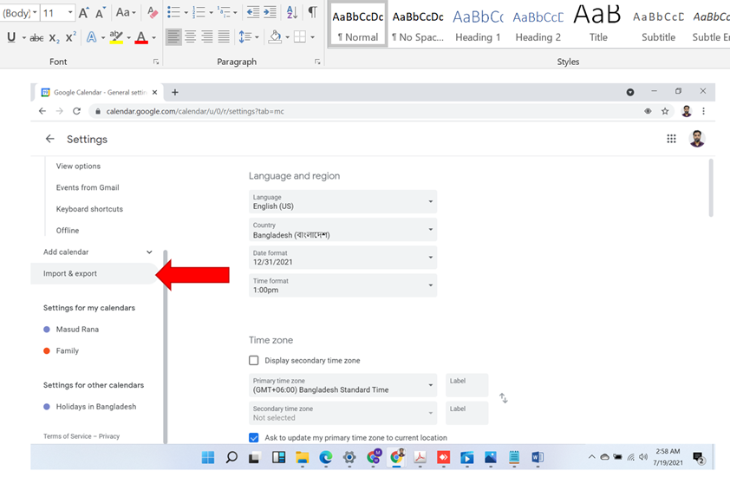
Task: Increase paragraph indent in Word
Action: pos(270,13)
